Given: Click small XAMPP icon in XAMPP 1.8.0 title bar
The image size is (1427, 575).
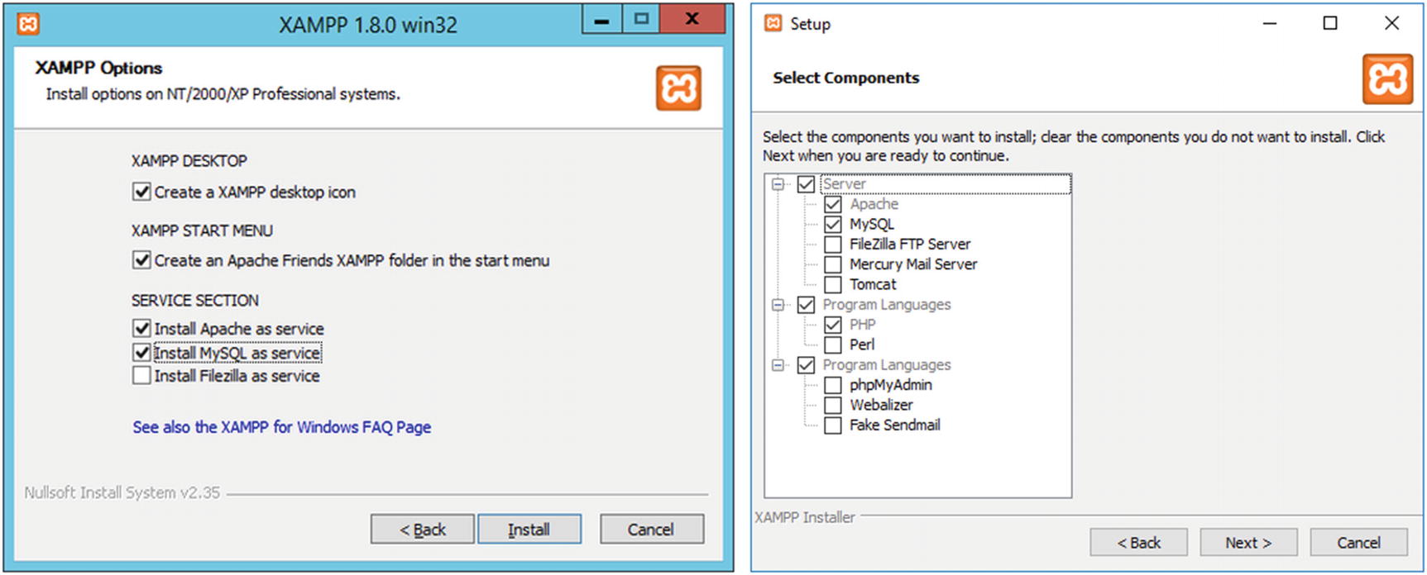Looking at the screenshot, I should (x=28, y=24).
